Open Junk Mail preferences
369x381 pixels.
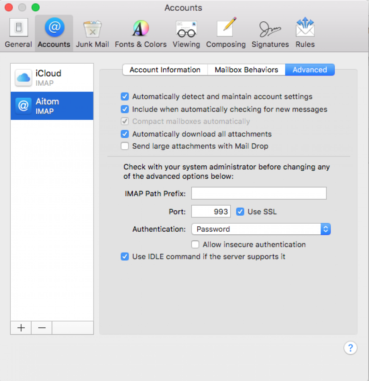[92, 34]
